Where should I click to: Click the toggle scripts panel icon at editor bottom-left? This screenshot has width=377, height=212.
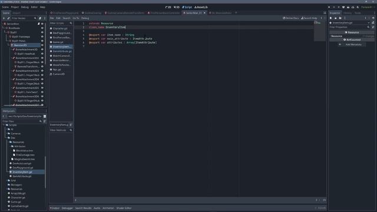76,200
